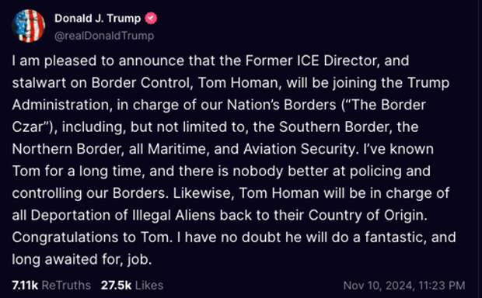View the 27.5k Likes count

(116, 286)
